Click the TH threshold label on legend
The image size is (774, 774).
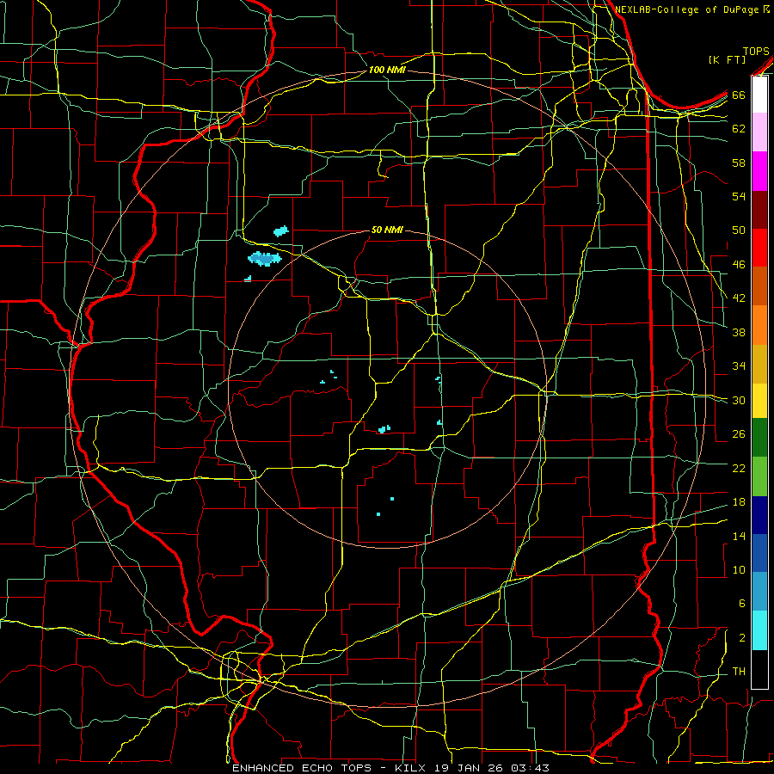point(739,672)
